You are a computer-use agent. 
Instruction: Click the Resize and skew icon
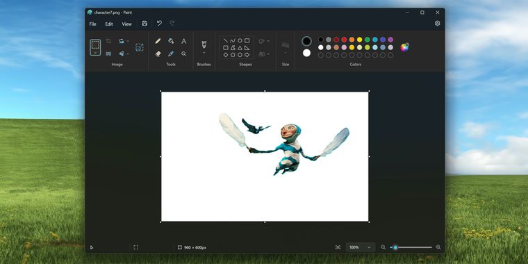pos(108,53)
